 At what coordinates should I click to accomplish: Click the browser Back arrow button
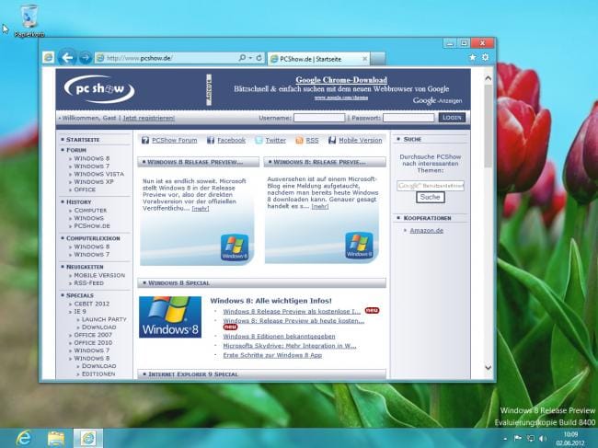coord(67,58)
